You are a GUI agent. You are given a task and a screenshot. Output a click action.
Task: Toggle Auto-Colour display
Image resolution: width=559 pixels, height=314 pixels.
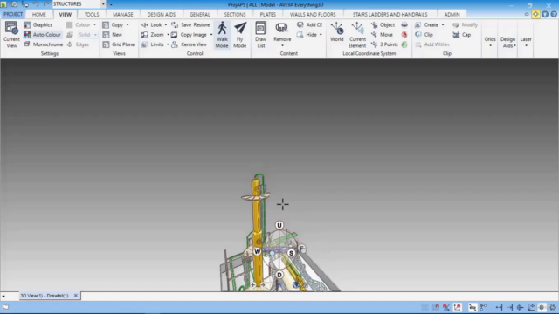43,35
